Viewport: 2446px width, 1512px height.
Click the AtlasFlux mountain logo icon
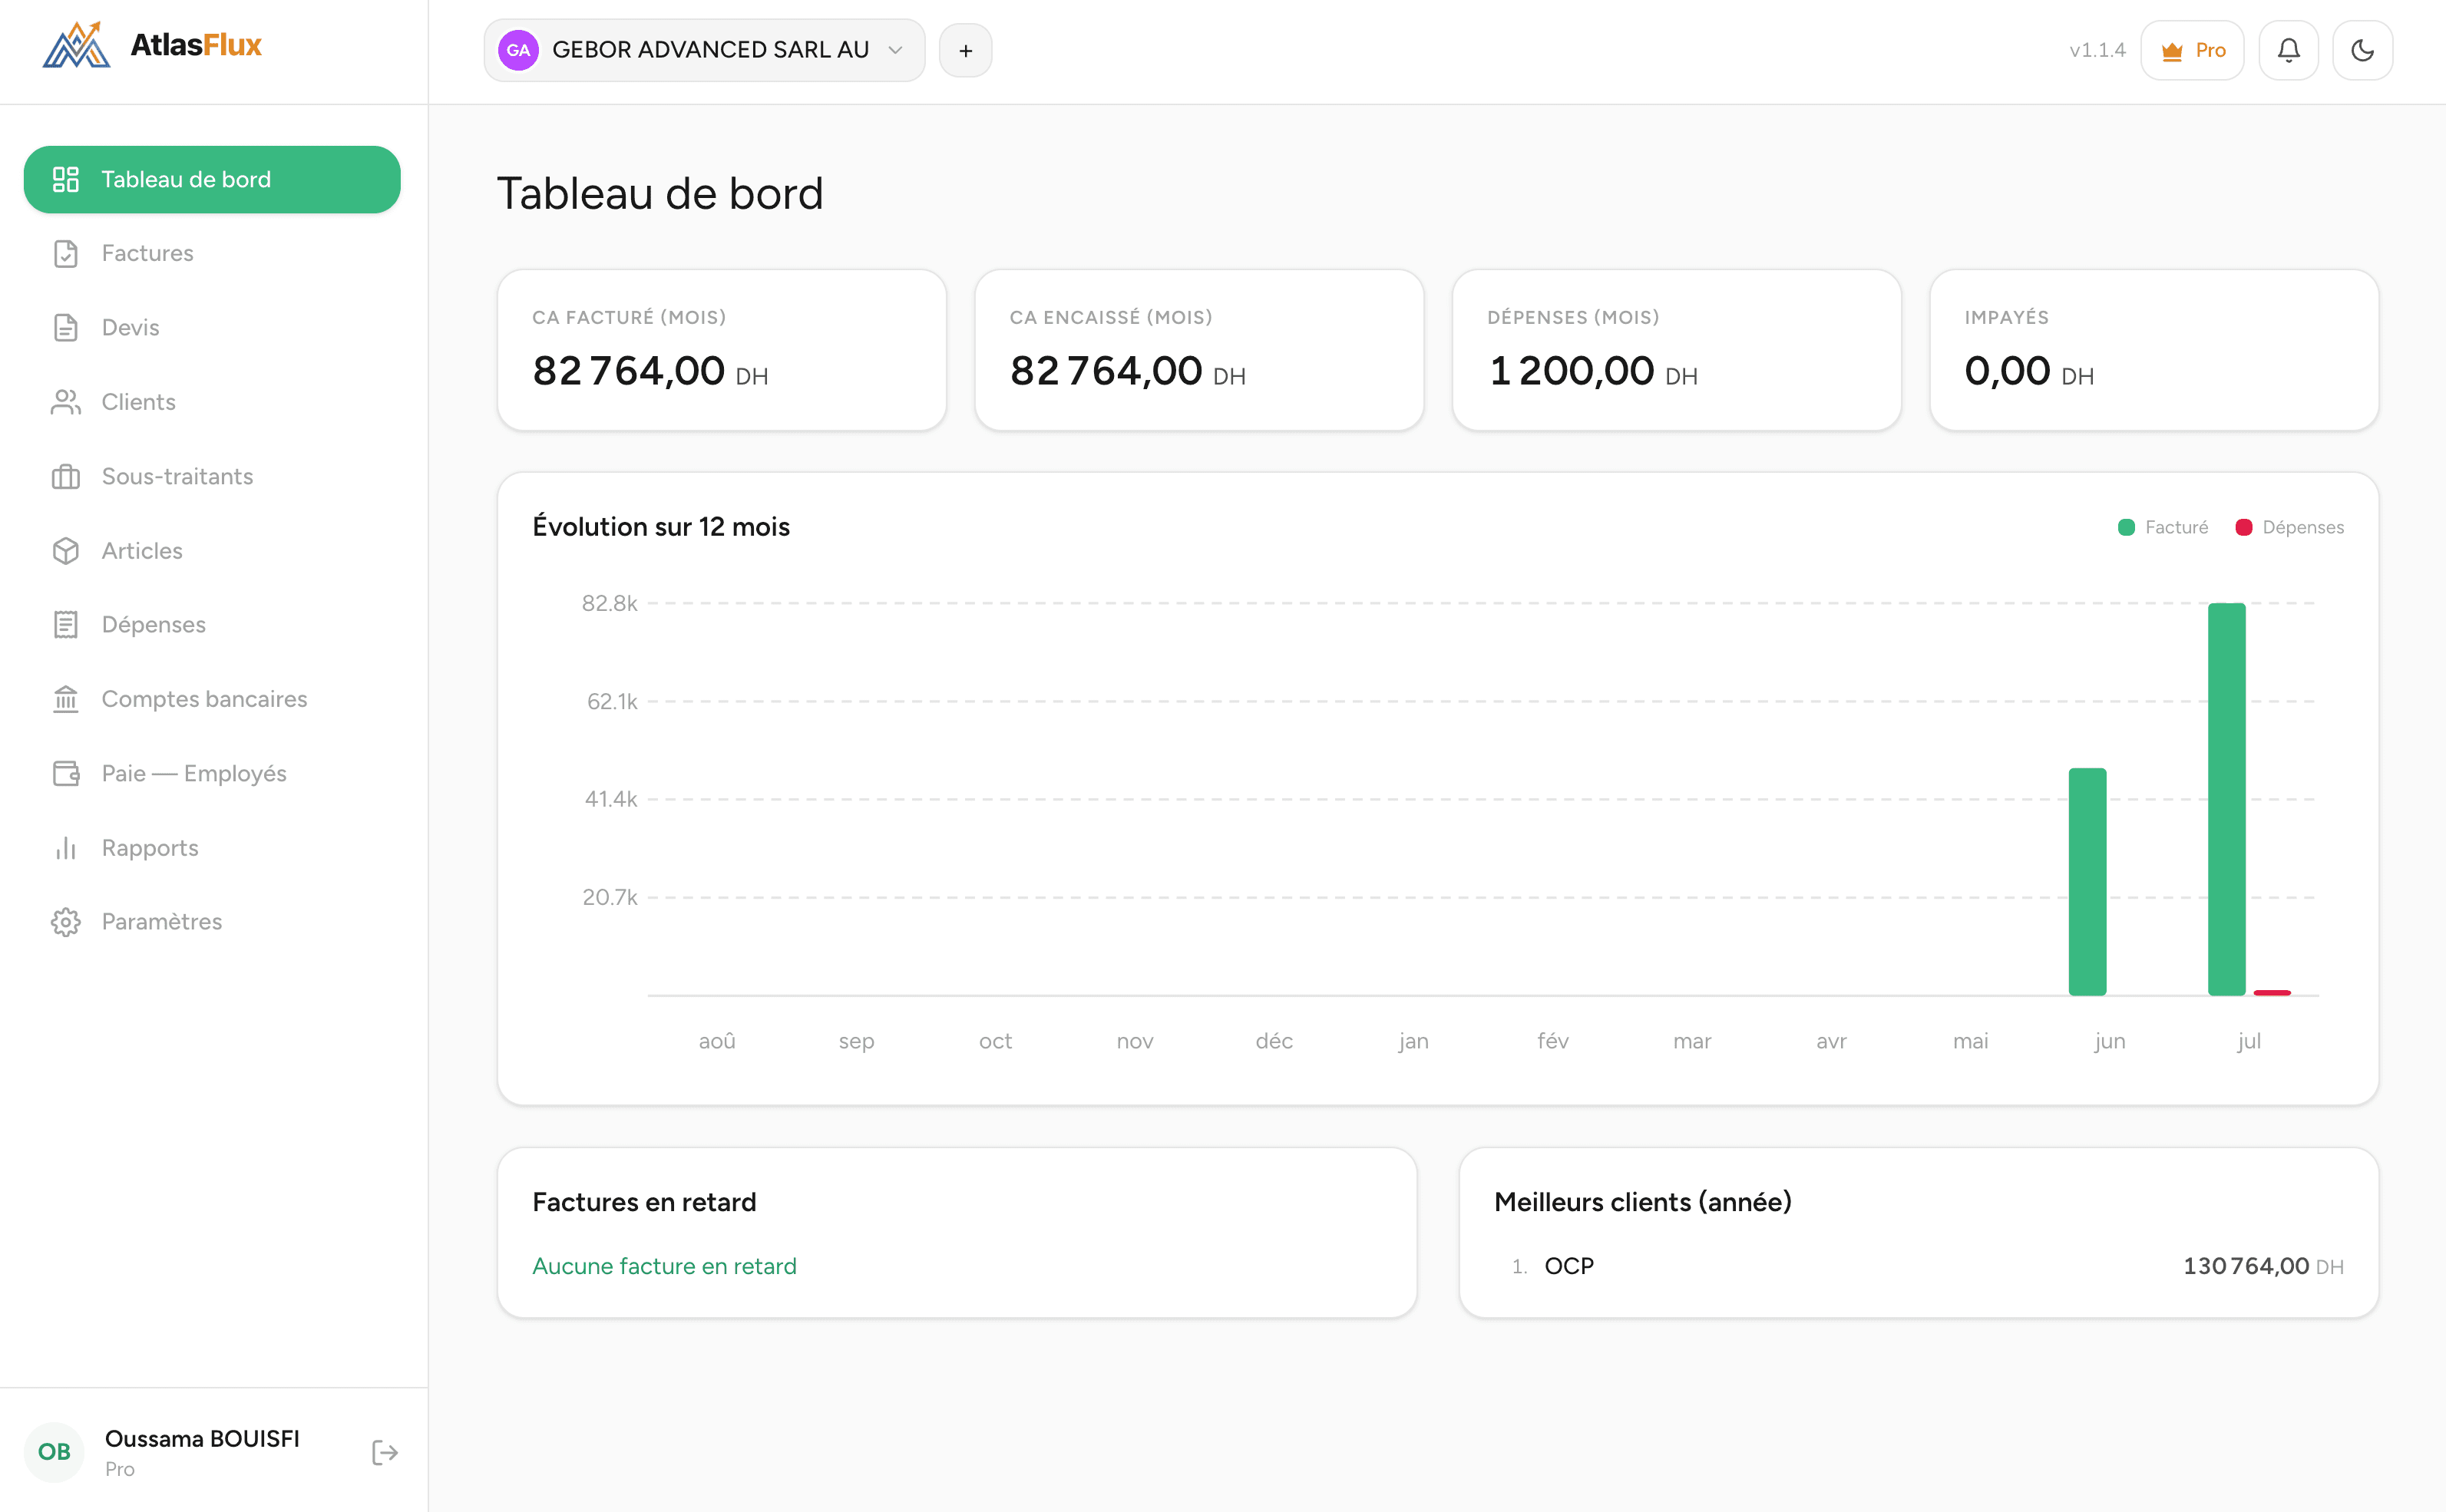click(76, 45)
